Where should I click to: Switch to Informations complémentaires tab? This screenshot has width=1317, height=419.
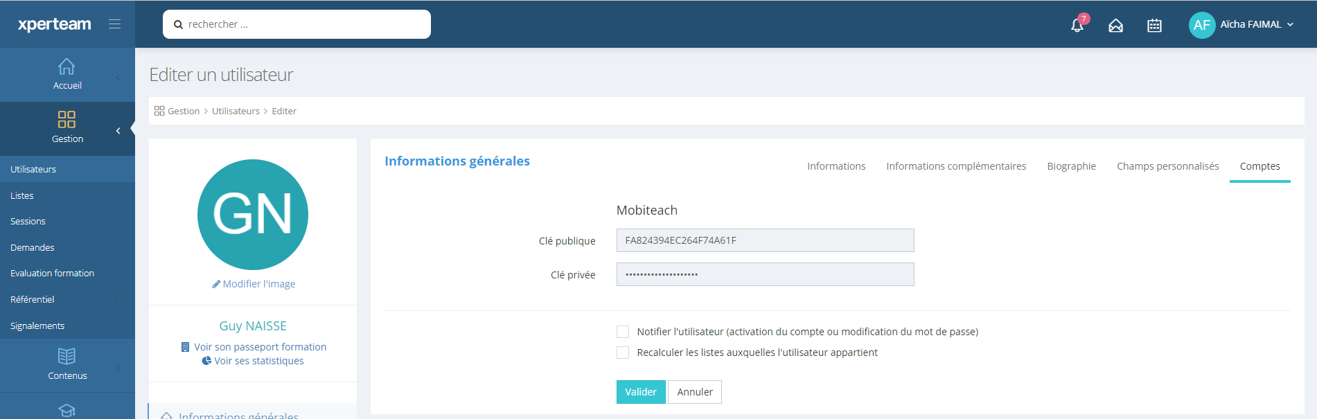pyautogui.click(x=956, y=166)
